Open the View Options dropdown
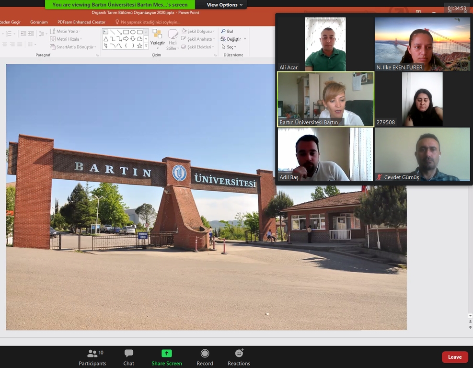 [x=224, y=5]
